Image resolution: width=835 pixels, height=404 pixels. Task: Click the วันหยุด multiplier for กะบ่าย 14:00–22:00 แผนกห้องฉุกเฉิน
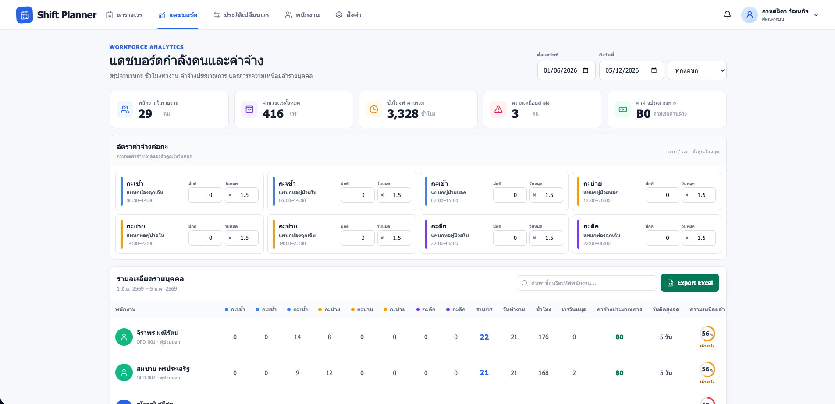pos(394,238)
